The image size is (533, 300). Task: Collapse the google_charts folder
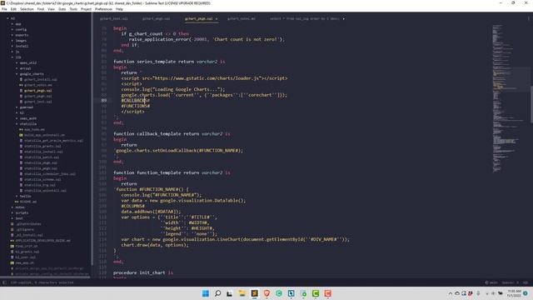point(17,74)
